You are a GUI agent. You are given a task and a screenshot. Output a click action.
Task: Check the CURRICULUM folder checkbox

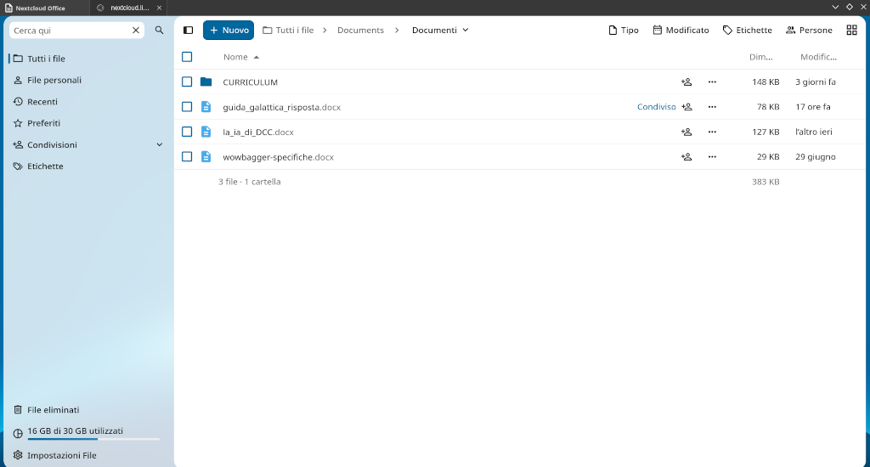pos(187,82)
